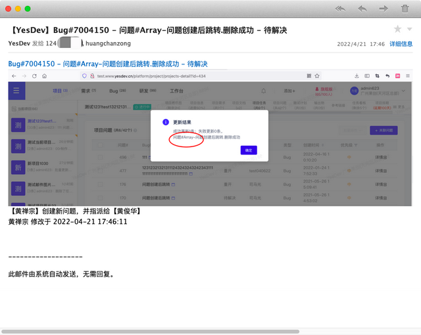Forward this email with the arrow icon
The width and height of the screenshot is (421, 335).
384,9
